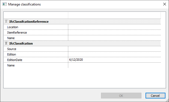
Task: Select the Source value field
Action: tap(114, 49)
